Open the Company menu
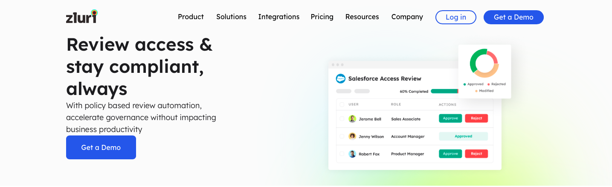This screenshot has width=612, height=187. [x=407, y=17]
